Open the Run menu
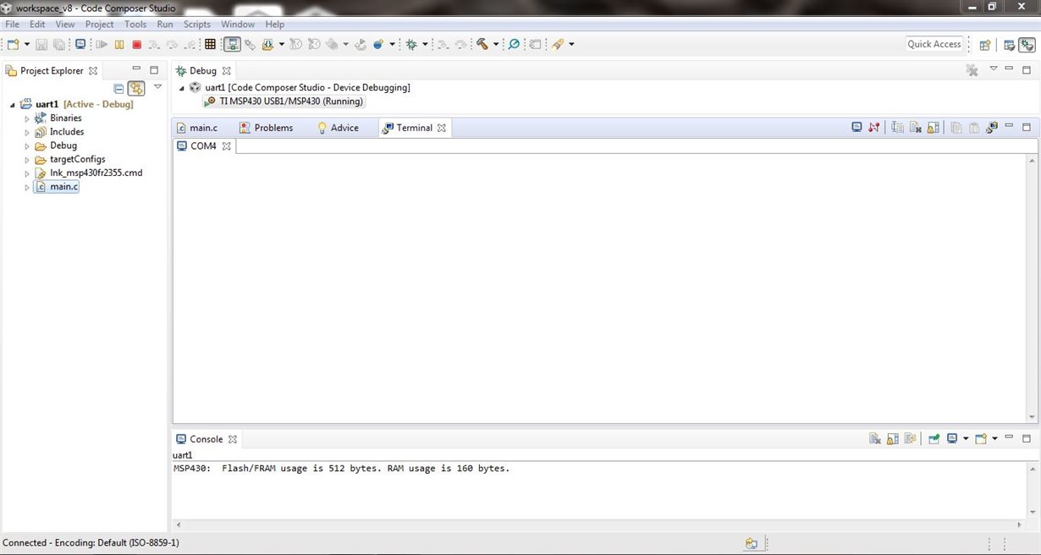 [x=164, y=24]
